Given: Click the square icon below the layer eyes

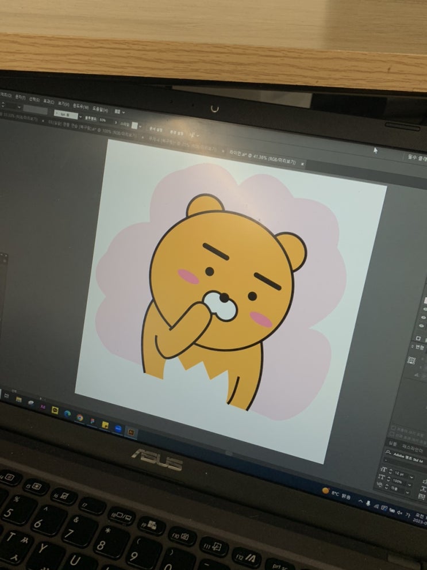Looking at the screenshot, I should [418, 338].
